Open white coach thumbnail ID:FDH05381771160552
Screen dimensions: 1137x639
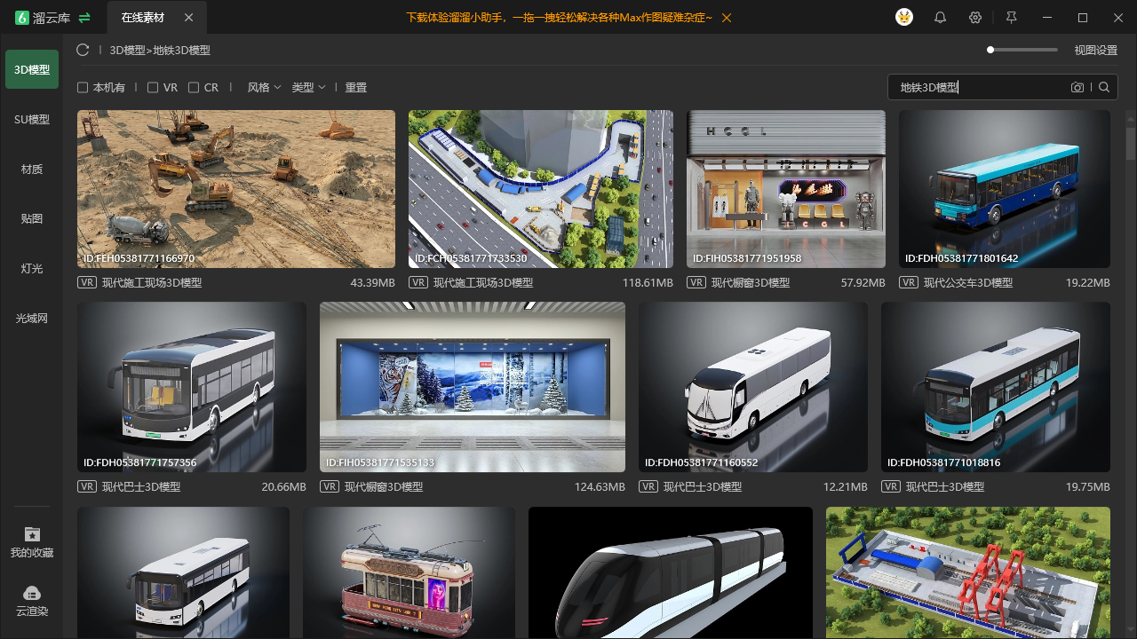pyautogui.click(x=753, y=387)
